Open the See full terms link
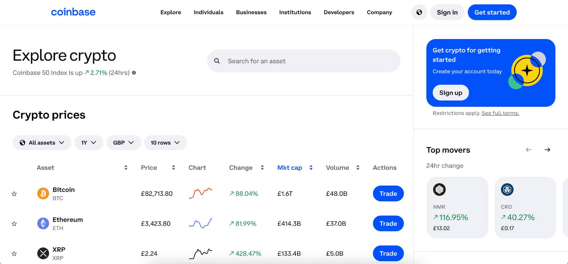568x264 pixels. click(500, 113)
